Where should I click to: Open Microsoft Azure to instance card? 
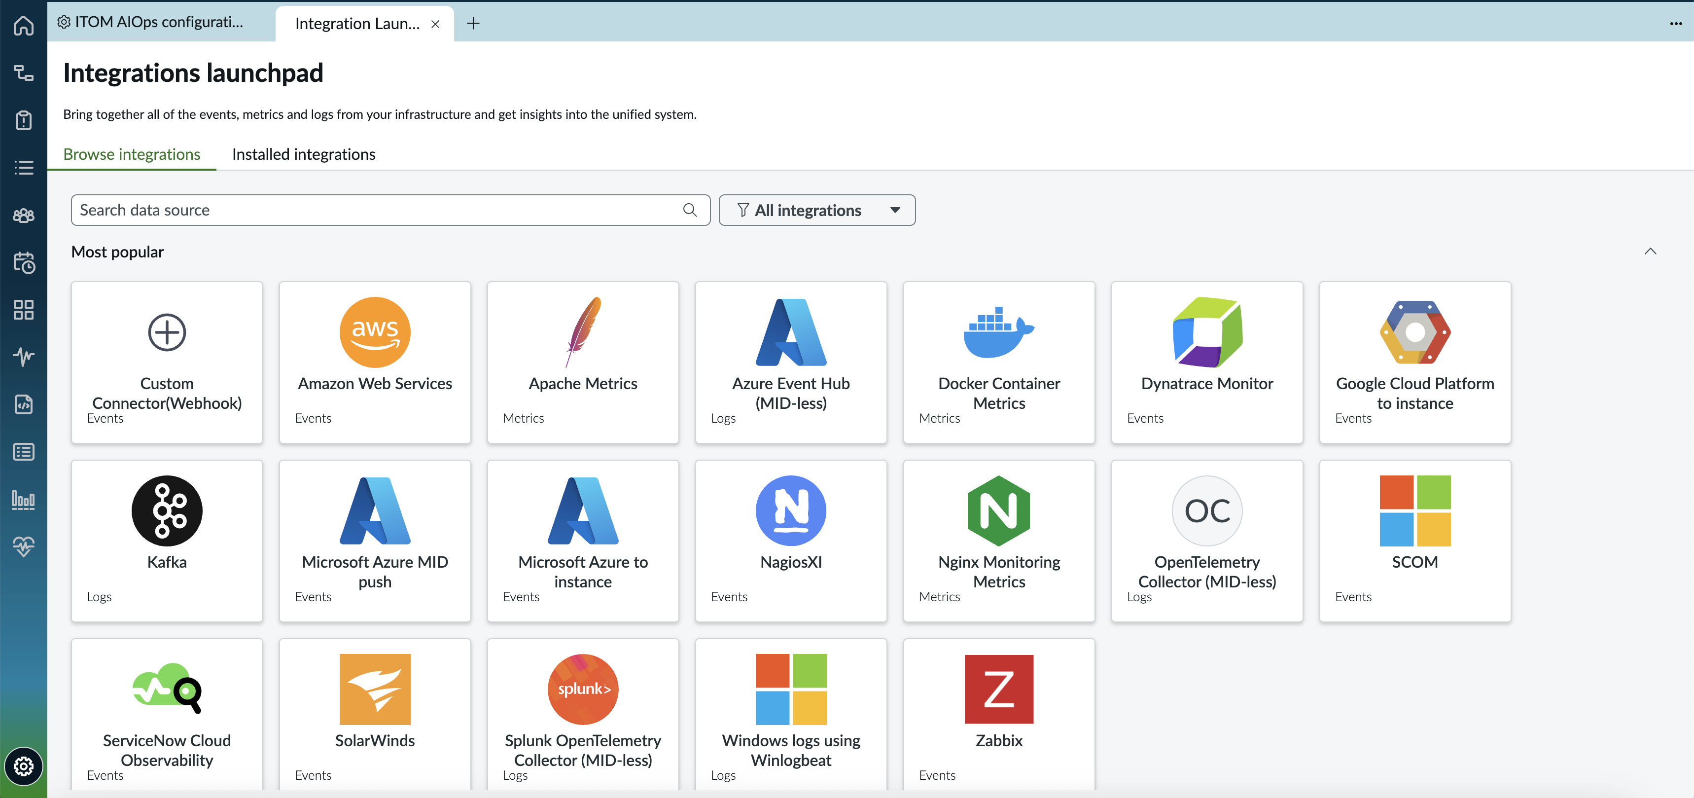[583, 541]
